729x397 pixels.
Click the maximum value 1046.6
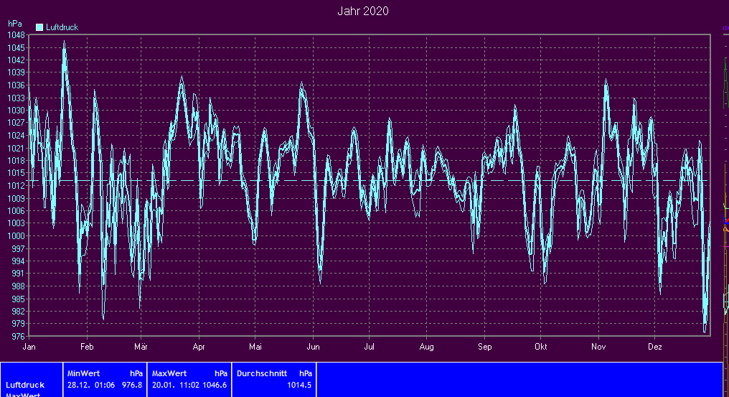point(213,385)
